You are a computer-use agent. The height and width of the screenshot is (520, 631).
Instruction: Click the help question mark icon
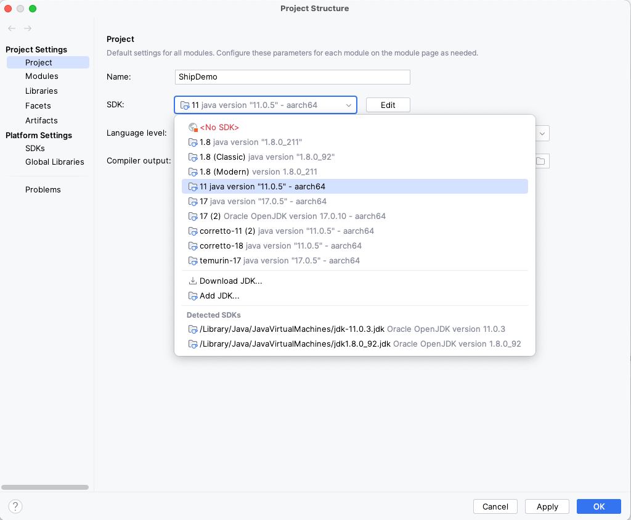click(x=15, y=506)
